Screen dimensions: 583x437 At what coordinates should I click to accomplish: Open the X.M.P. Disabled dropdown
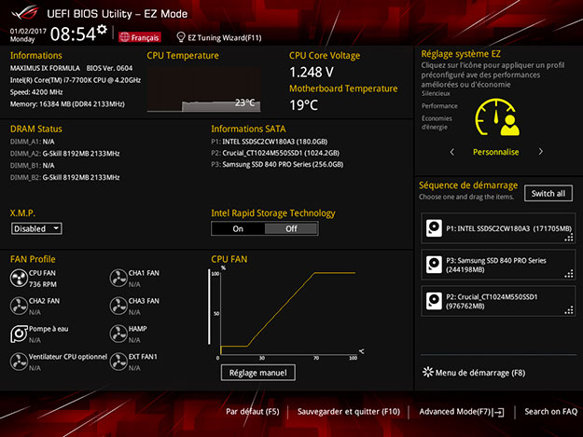click(36, 228)
